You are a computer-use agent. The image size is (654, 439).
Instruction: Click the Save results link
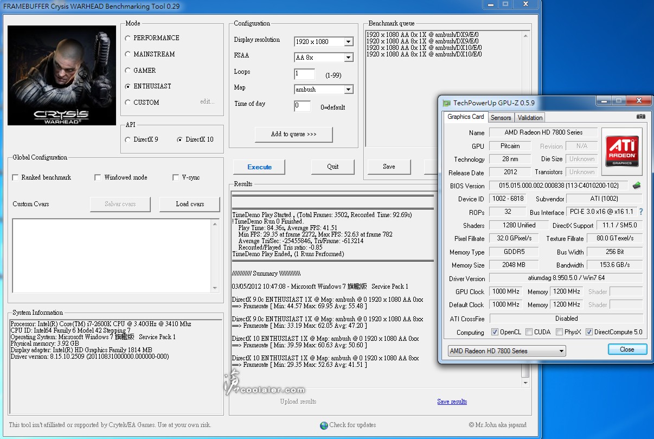click(452, 402)
